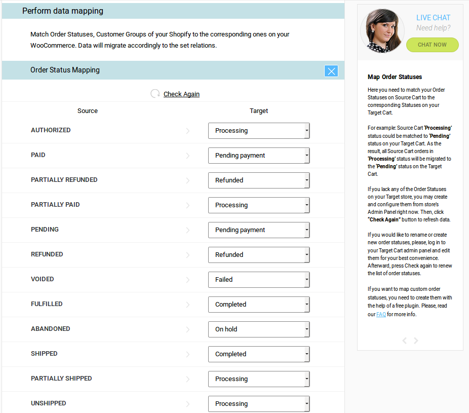Viewport: 469px width, 413px height.
Task: Open the FAQ link in the help panel
Action: 381,314
